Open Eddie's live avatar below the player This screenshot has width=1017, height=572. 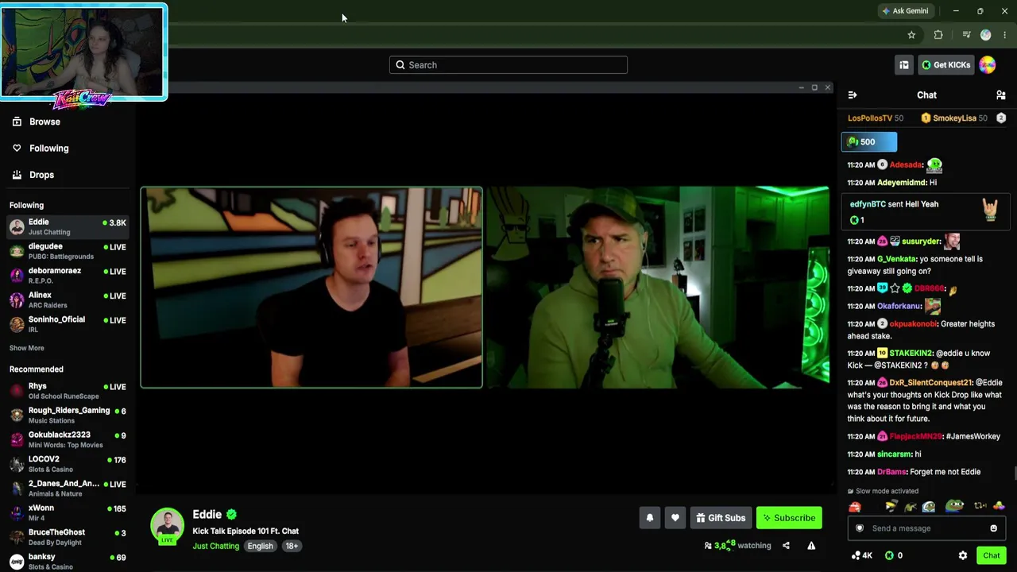point(168,526)
